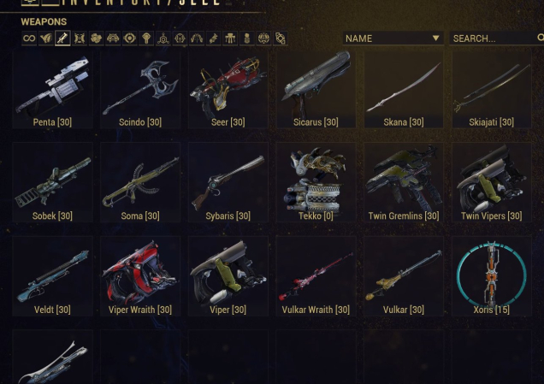The image size is (544, 384).
Task: Select the Twin Gremlins [30] tile
Action: click(x=404, y=182)
